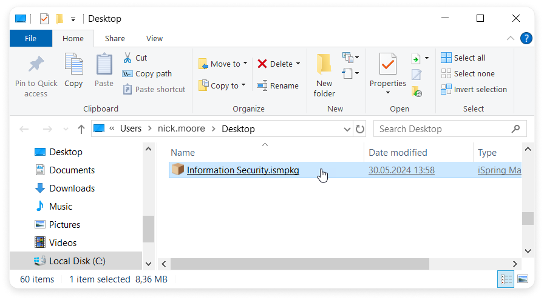Click the blue Help question mark icon
Image resolution: width=544 pixels, height=300 pixels.
click(526, 38)
